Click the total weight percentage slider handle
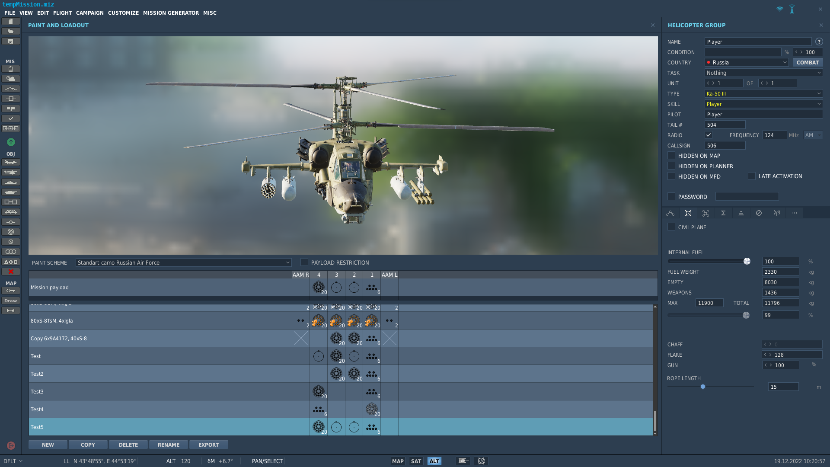This screenshot has width=830, height=467. (x=746, y=315)
